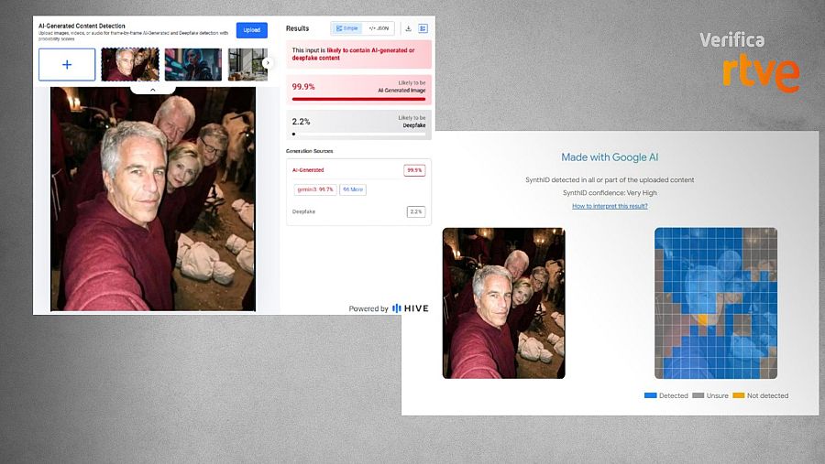The image size is (825, 464).
Task: Advance the sample carousel with right arrow
Action: click(268, 63)
